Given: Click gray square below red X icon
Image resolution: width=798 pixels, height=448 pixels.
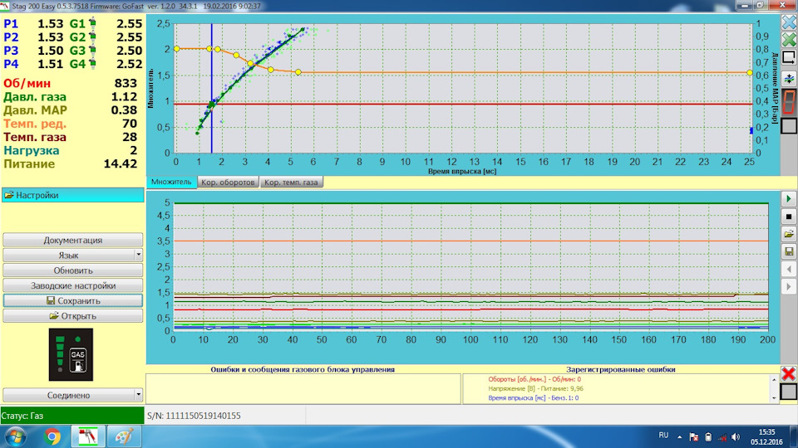Looking at the screenshot, I should [789, 392].
